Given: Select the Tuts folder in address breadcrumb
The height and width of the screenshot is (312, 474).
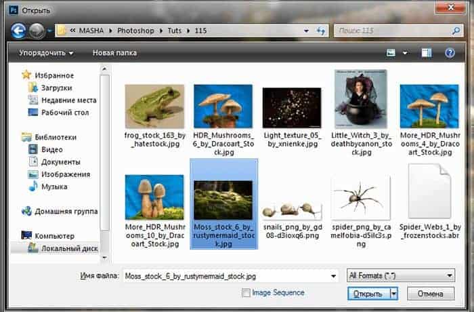Looking at the screenshot, I should tap(179, 31).
